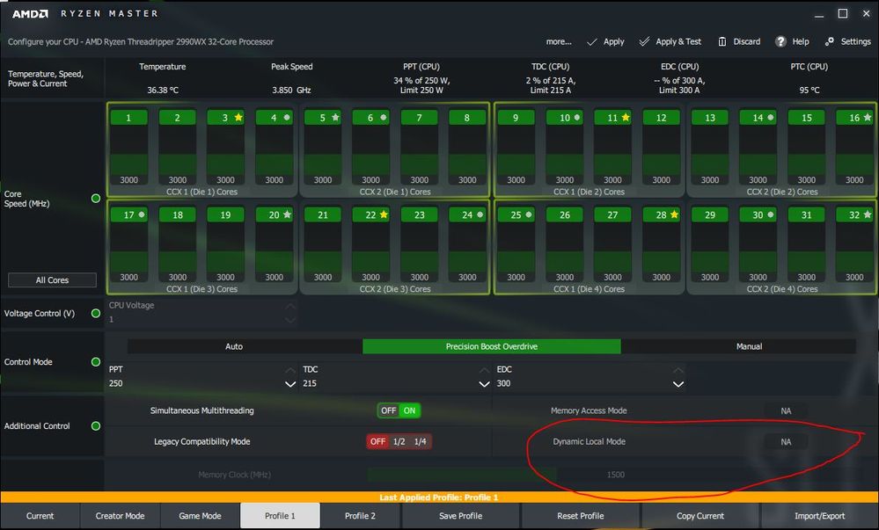Increase EDC value with up chevron
This screenshot has width=879, height=530.
tap(678, 370)
